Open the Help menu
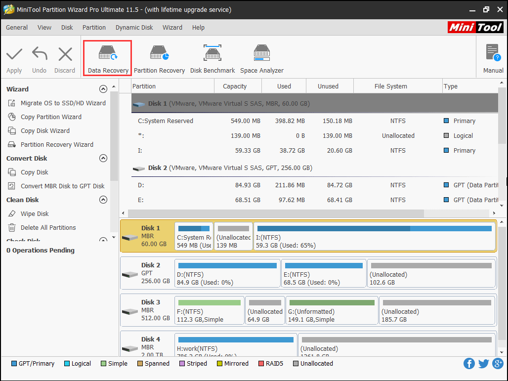The height and width of the screenshot is (381, 508). 198,28
